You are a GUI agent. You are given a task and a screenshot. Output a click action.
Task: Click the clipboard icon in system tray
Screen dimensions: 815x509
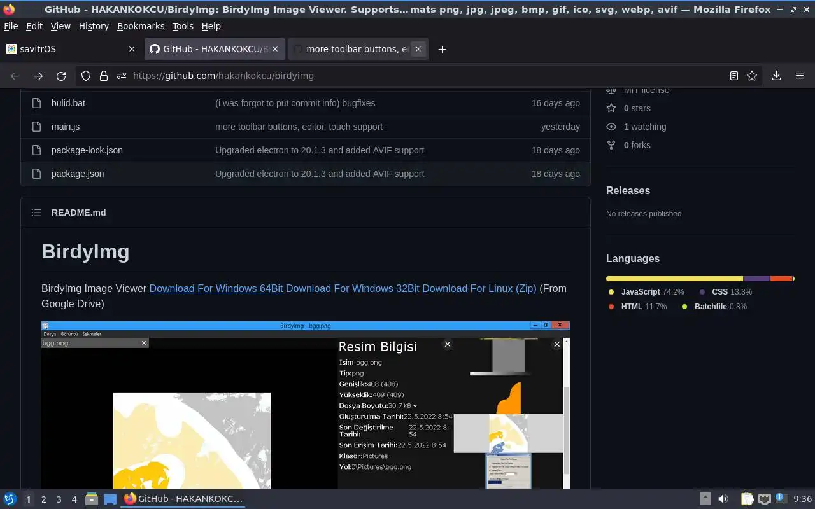[747, 499]
